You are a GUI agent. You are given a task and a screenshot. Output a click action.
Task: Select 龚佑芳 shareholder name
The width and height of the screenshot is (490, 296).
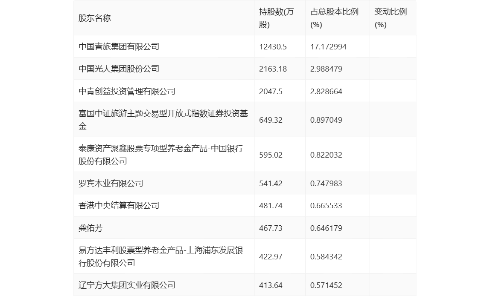(90, 228)
